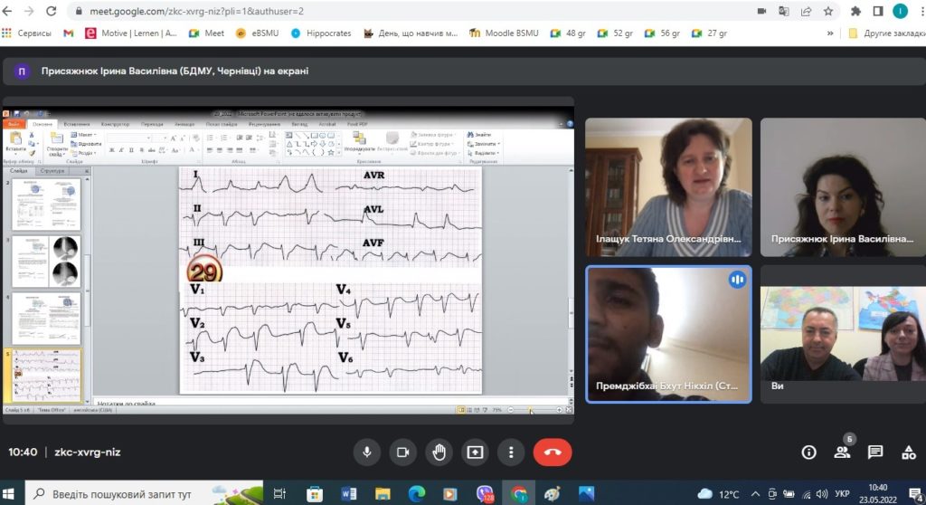Click the present screen icon
Image resolution: width=926 pixels, height=505 pixels.
point(475,452)
